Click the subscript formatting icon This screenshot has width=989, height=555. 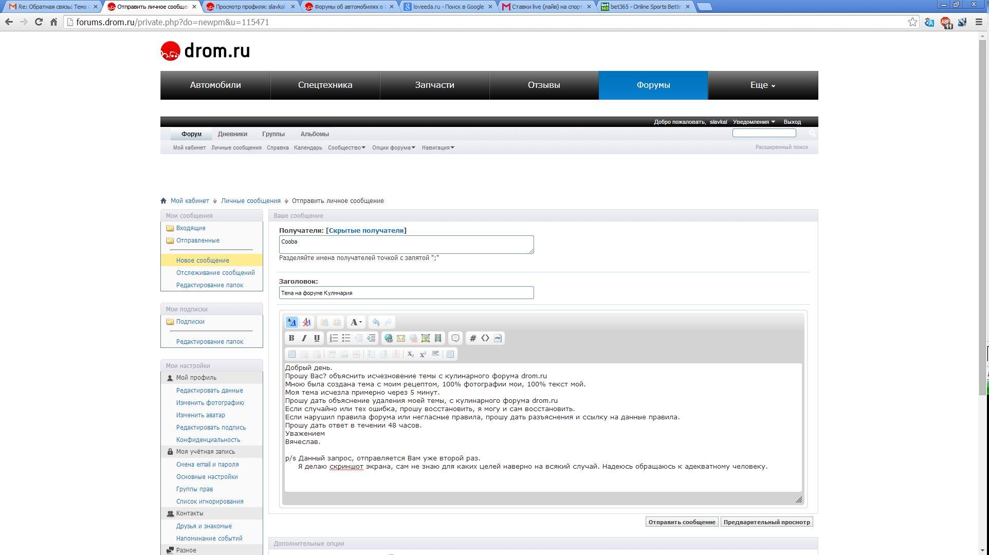(x=410, y=354)
